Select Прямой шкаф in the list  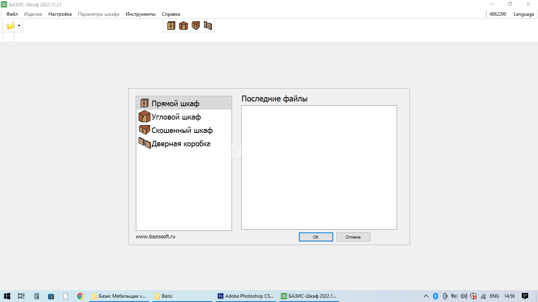(175, 104)
